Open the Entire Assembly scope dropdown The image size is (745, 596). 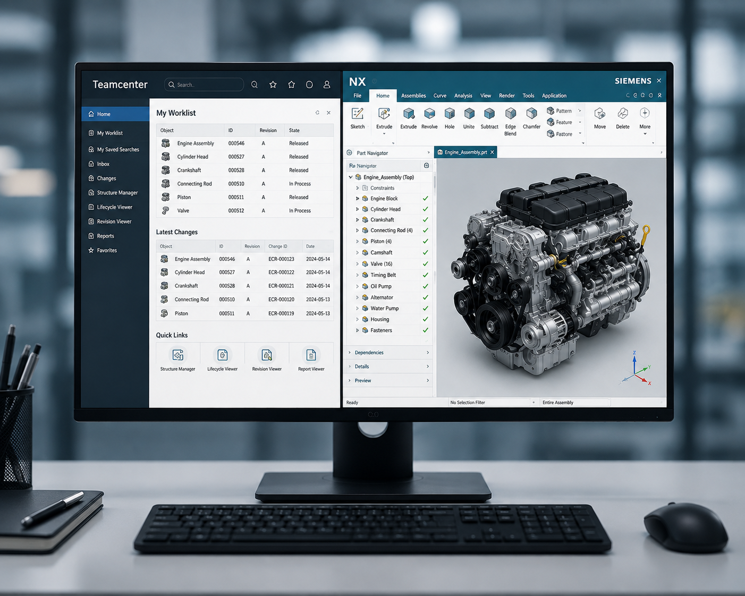(x=575, y=403)
